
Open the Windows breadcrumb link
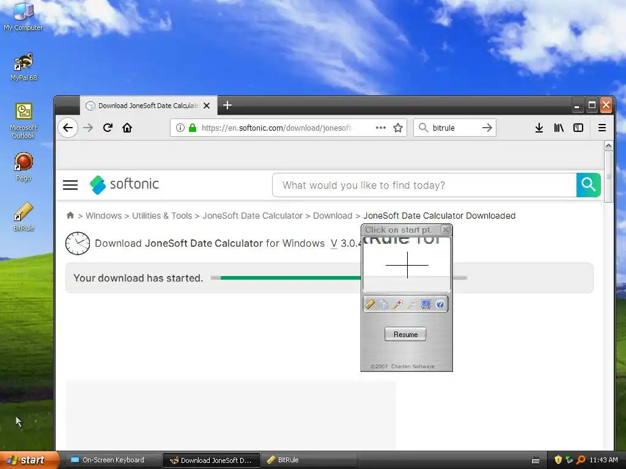tap(103, 216)
